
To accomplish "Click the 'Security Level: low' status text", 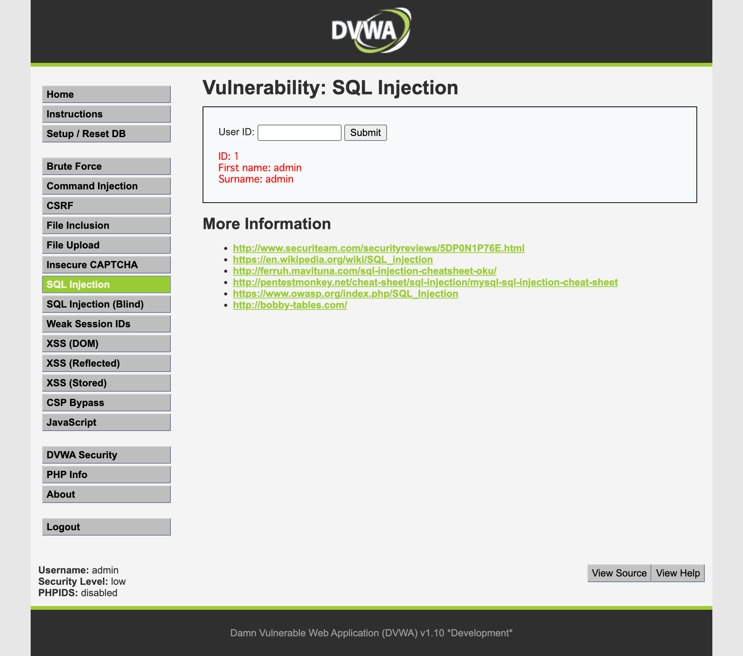I will [82, 581].
